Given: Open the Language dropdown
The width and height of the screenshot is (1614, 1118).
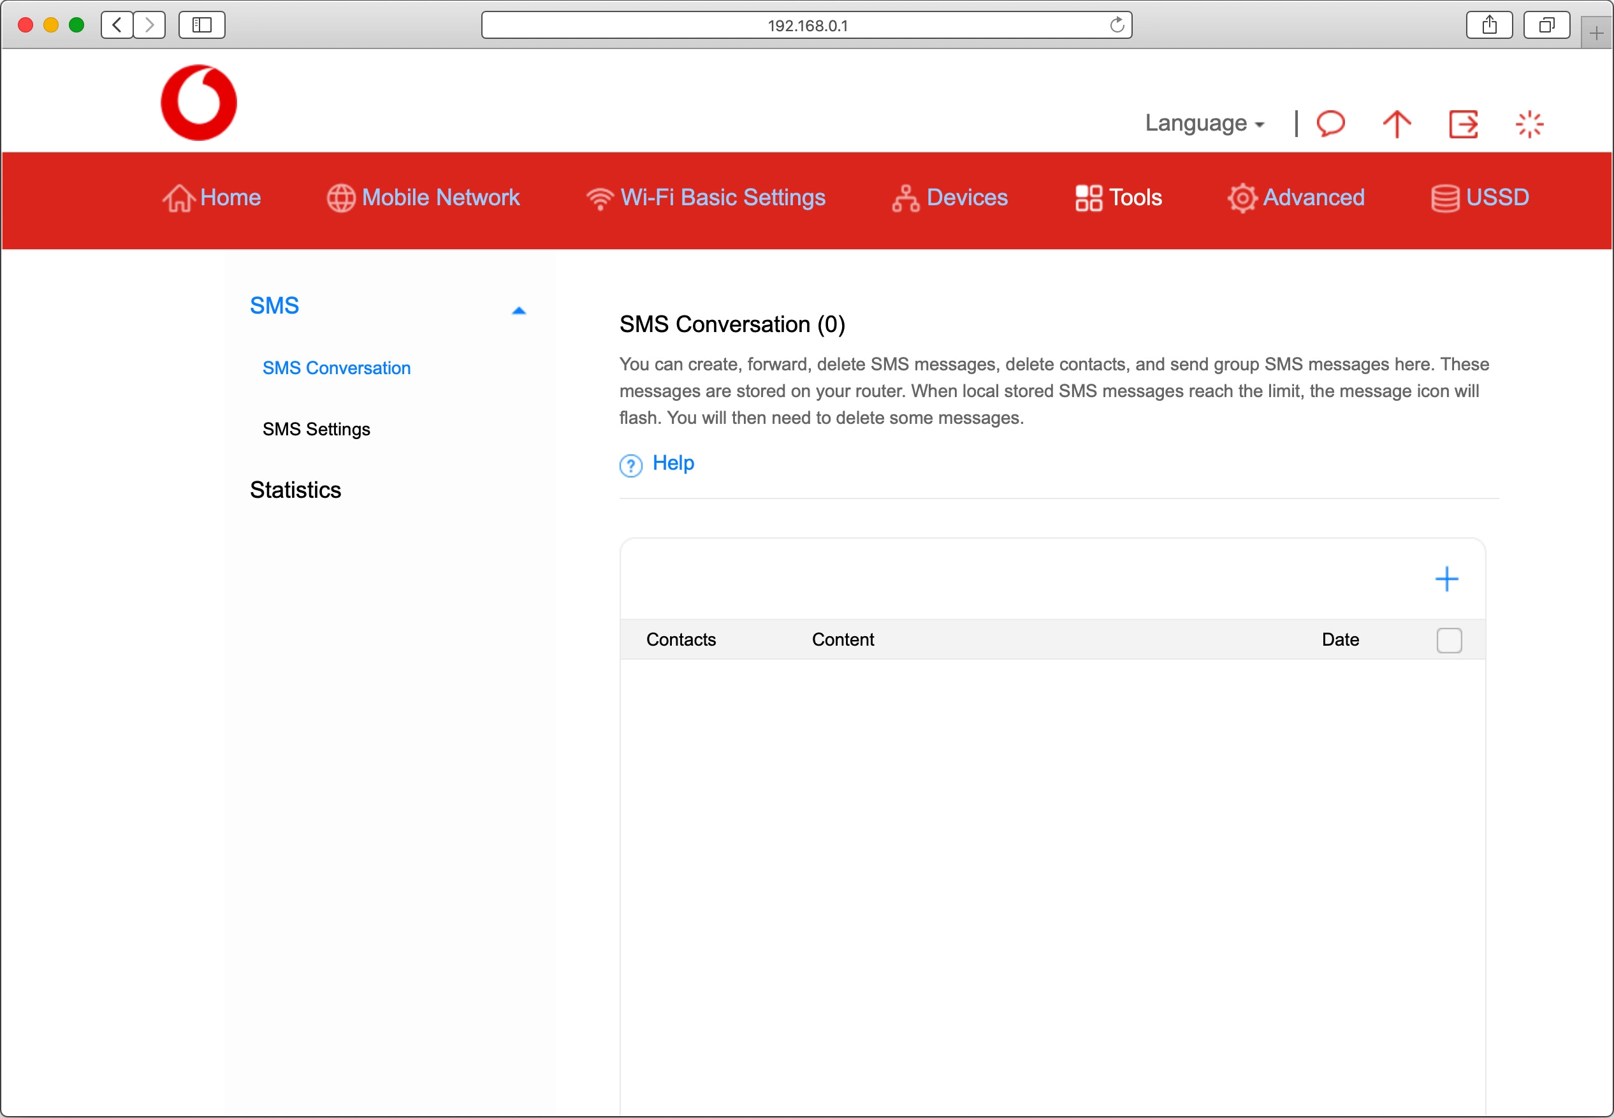Looking at the screenshot, I should tap(1203, 123).
